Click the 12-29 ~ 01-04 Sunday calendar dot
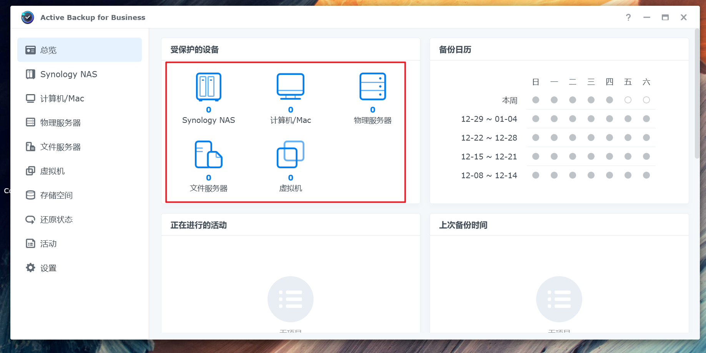The width and height of the screenshot is (706, 353). click(x=536, y=119)
